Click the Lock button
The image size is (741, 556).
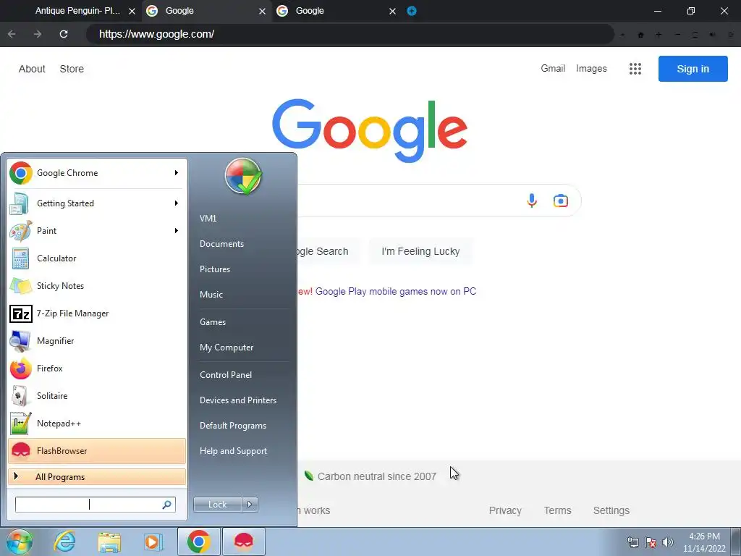point(217,505)
